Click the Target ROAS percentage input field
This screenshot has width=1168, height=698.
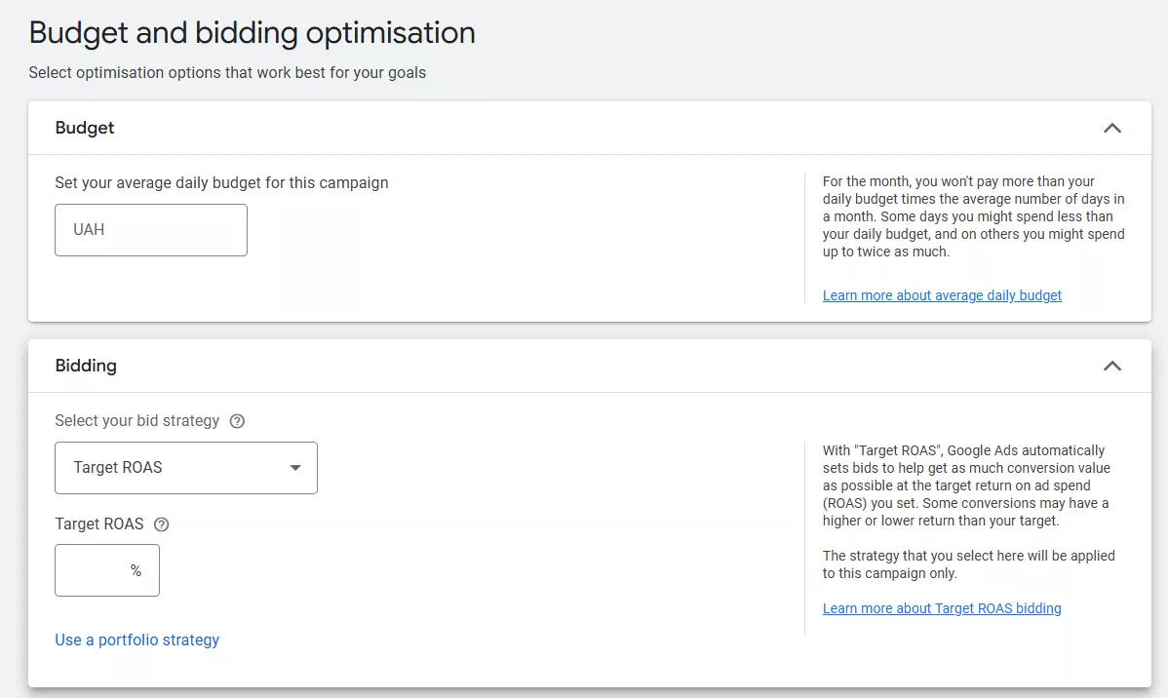point(93,570)
